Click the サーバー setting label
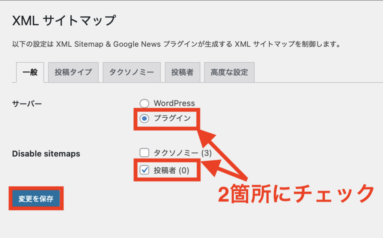This screenshot has height=238, width=383. click(27, 103)
